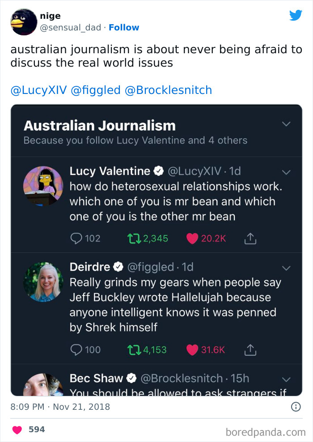Click the Twitter bird logo
313x442 pixels.
[296, 16]
